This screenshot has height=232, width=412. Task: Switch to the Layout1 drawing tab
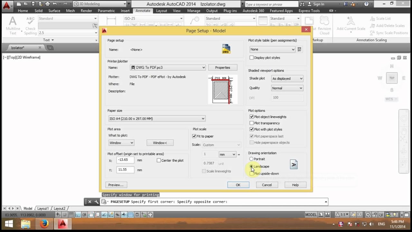43,208
